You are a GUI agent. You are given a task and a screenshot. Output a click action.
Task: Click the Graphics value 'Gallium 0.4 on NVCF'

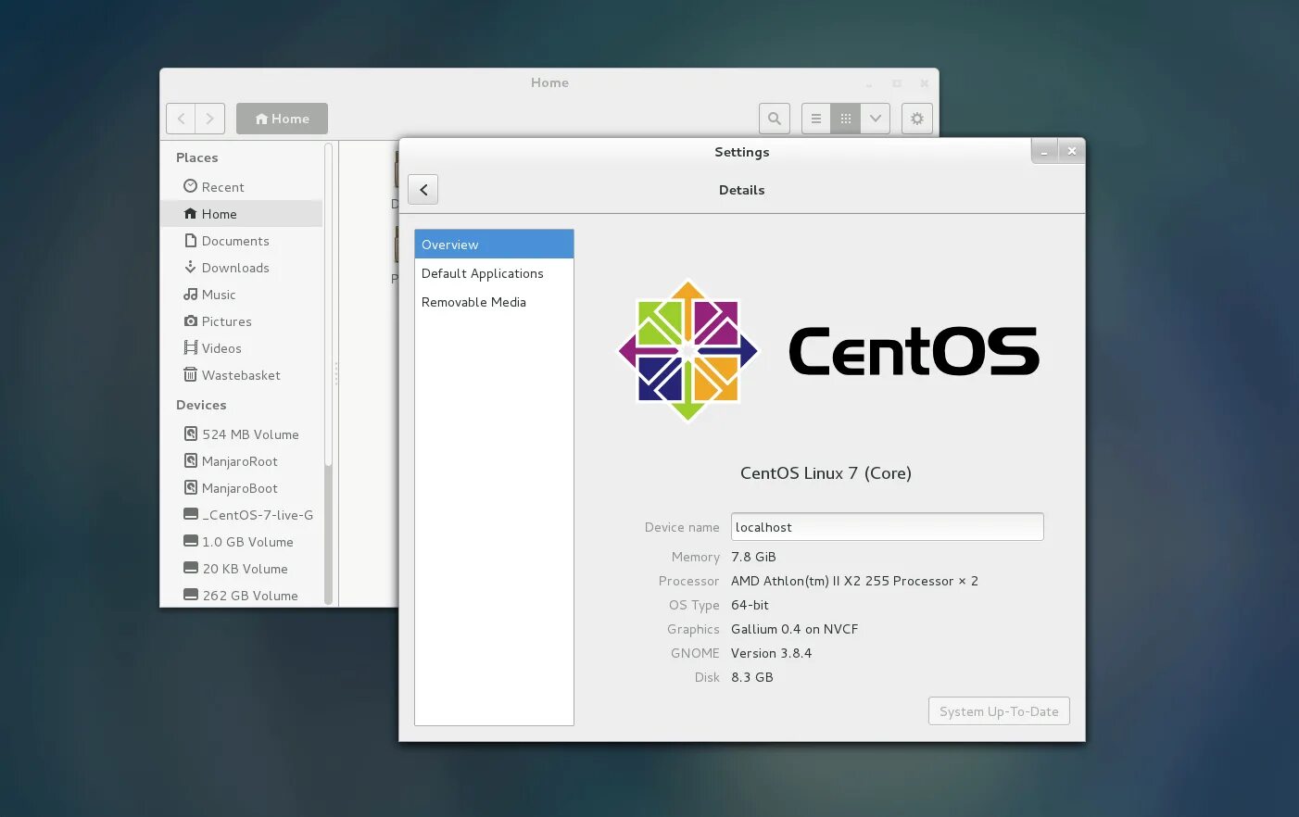(x=794, y=629)
